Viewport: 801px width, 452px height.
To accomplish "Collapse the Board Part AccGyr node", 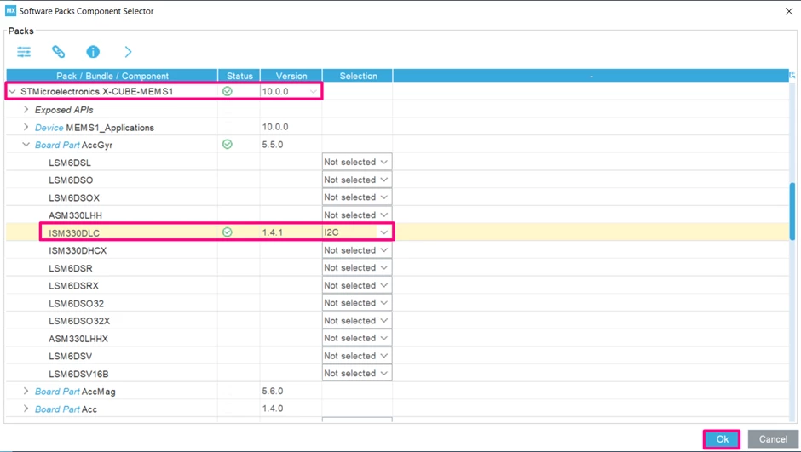I will tap(26, 145).
